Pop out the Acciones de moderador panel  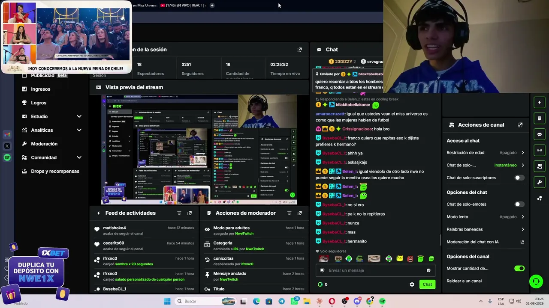point(299,213)
